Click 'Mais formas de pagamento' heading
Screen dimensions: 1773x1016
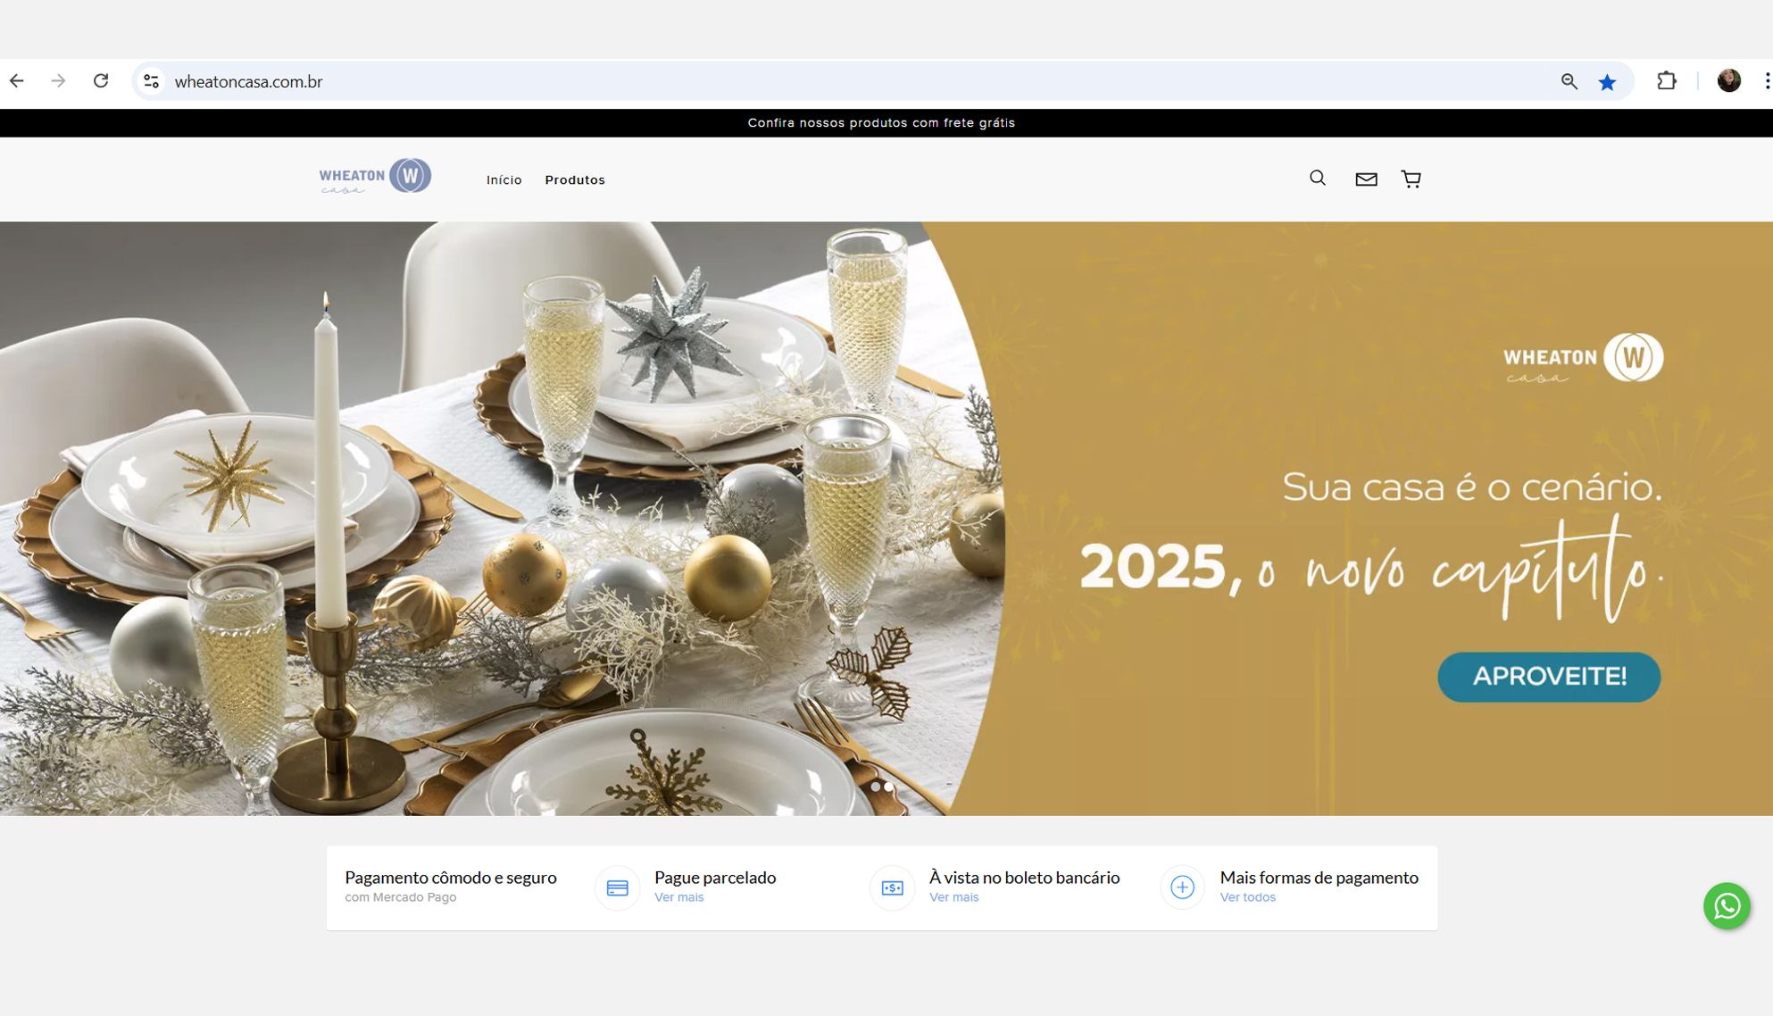coord(1319,878)
